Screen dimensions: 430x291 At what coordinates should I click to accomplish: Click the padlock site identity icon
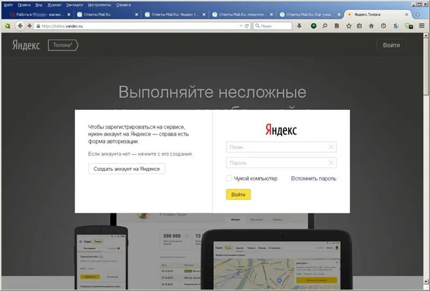point(38,26)
